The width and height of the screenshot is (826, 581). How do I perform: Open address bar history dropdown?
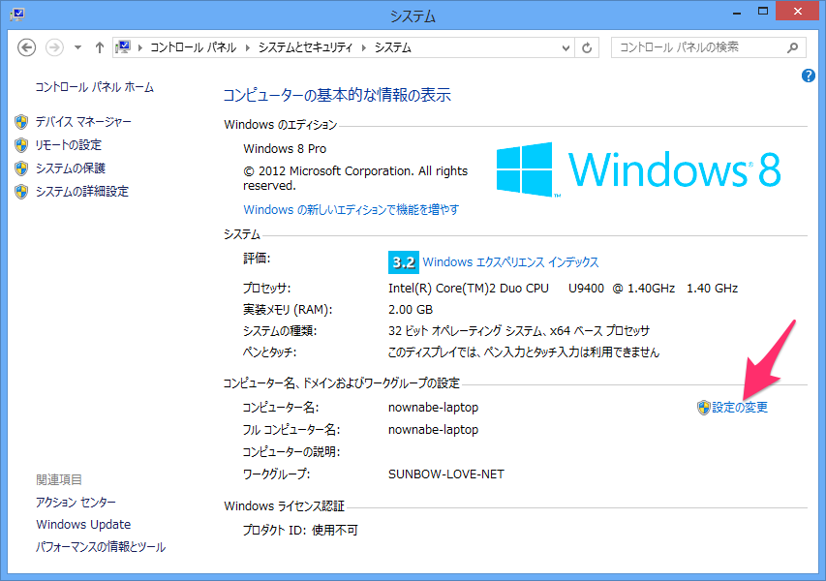pyautogui.click(x=566, y=48)
